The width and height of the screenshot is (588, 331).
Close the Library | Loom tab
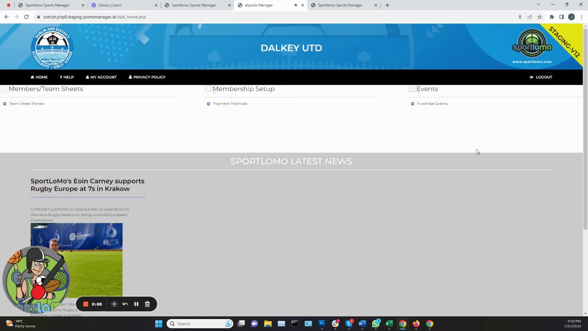pyautogui.click(x=156, y=5)
